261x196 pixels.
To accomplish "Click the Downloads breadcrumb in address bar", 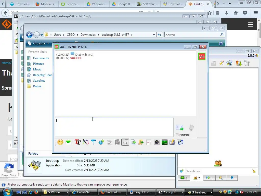I will click(x=88, y=35).
